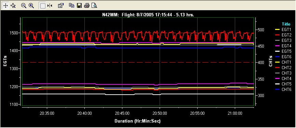296x128 pixels.
Task: Click the 'EGTs' left axis label
Action: pyautogui.click(x=5, y=61)
